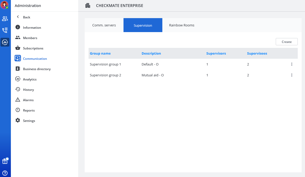
Task: Open options menu for Supervision group 2
Action: [x=292, y=75]
